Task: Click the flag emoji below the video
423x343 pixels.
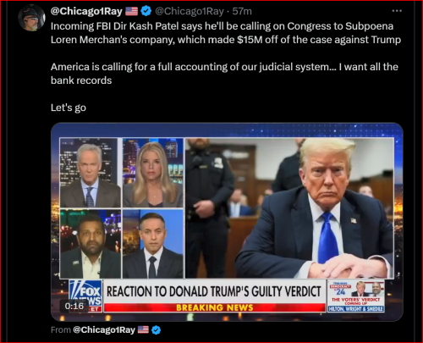Action: [x=143, y=329]
